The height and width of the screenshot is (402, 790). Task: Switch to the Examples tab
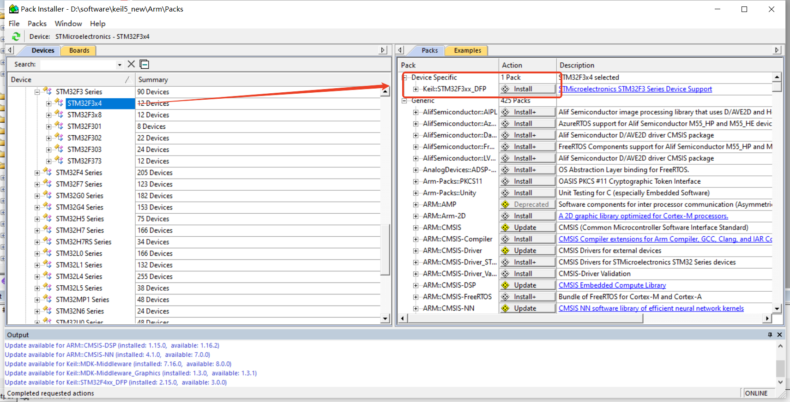(x=467, y=50)
